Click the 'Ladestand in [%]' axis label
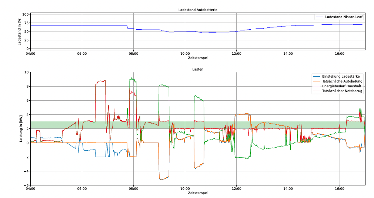The image size is (374, 198). (x=20, y=31)
